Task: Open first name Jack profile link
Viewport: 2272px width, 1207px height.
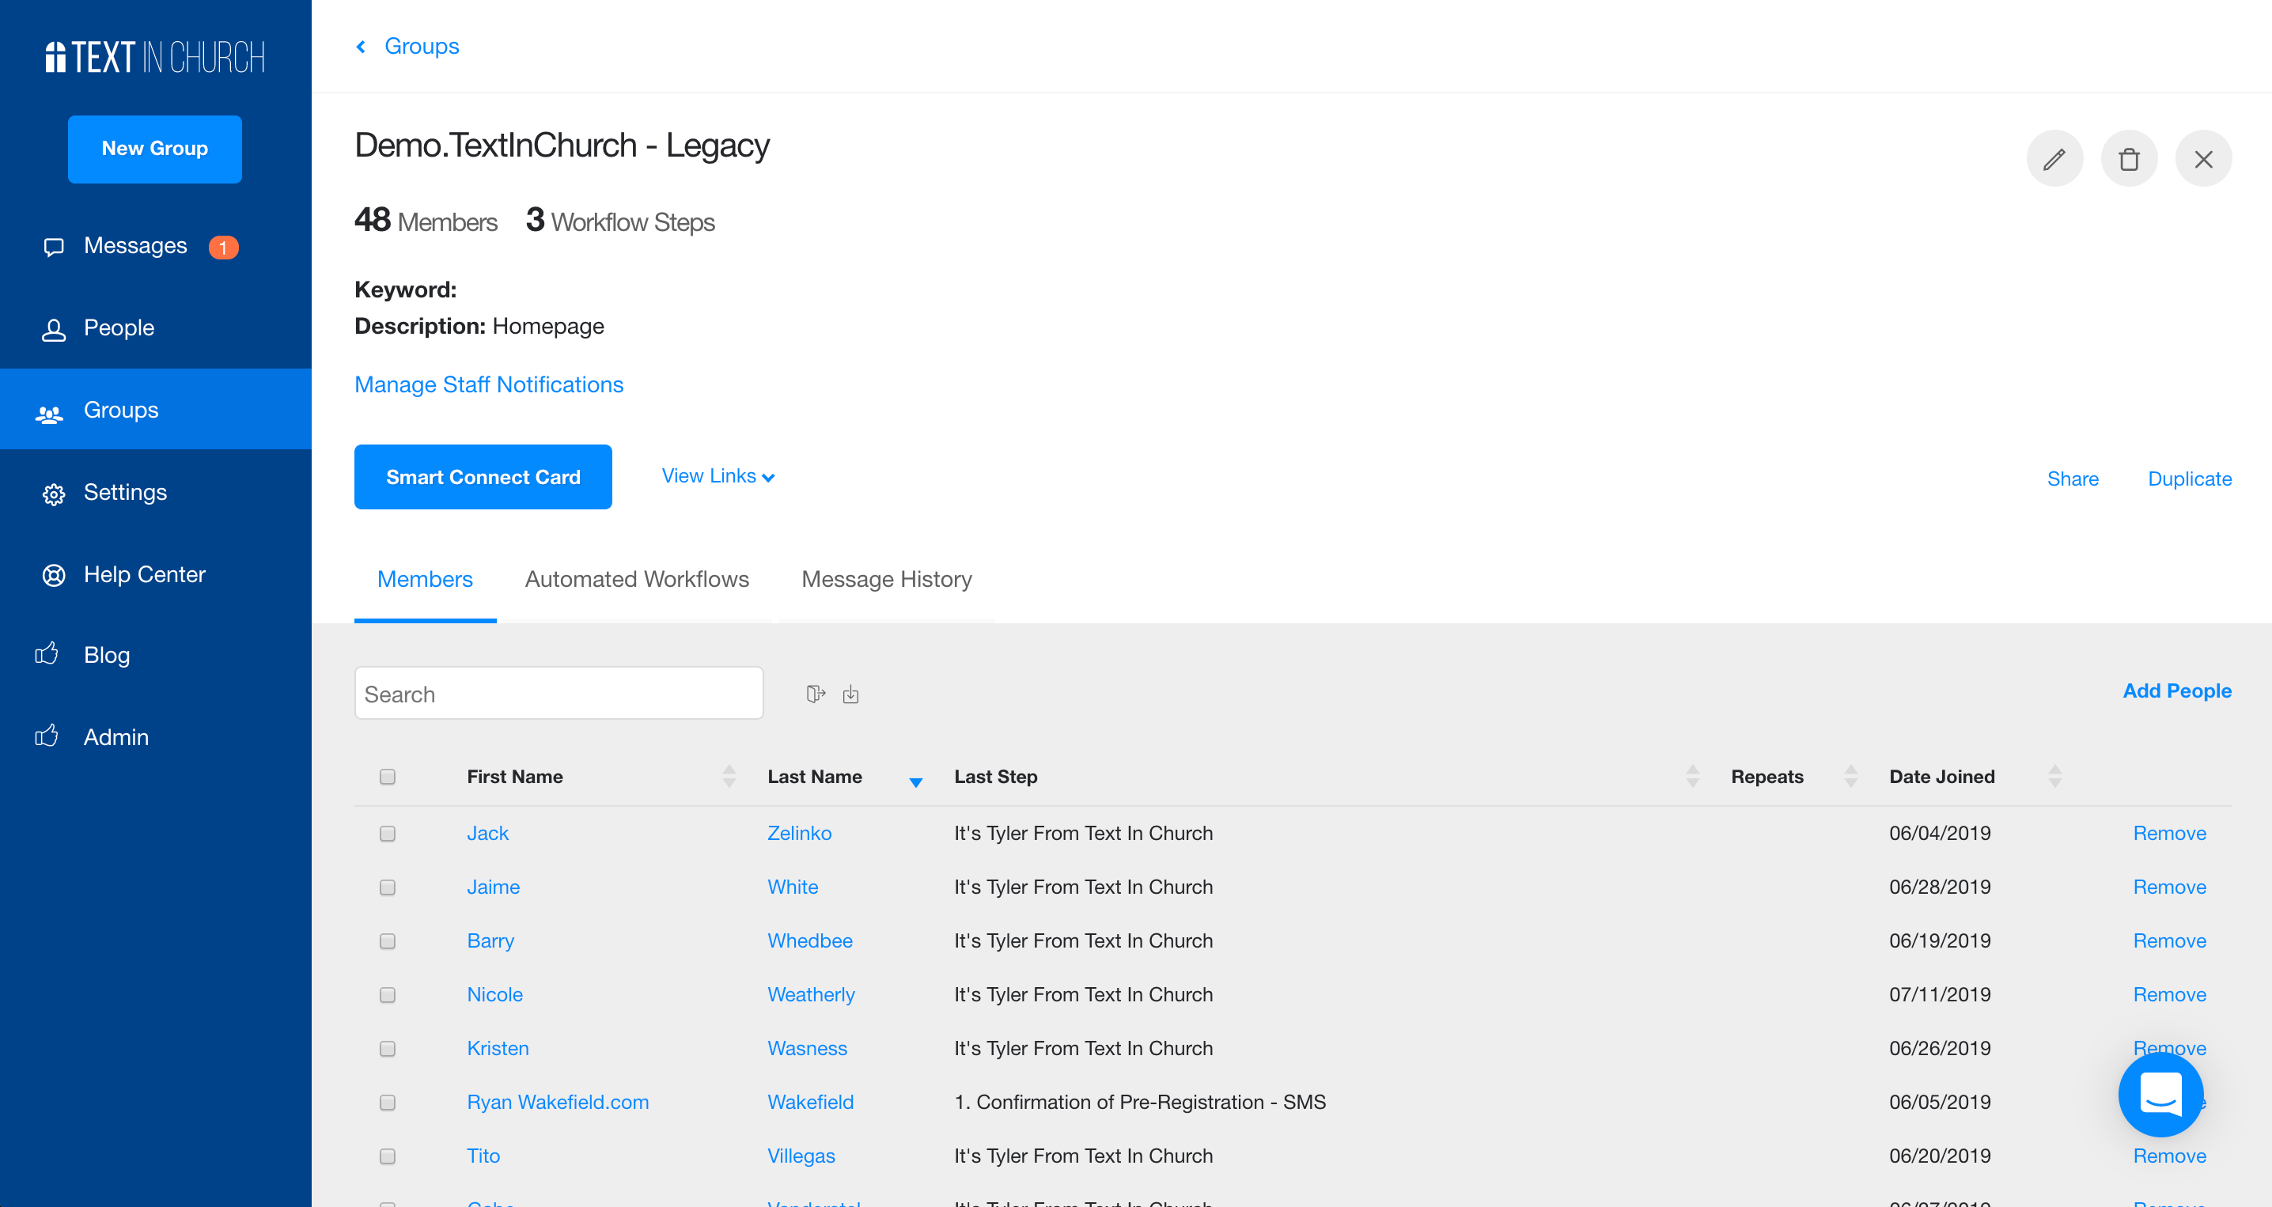Action: (x=488, y=833)
